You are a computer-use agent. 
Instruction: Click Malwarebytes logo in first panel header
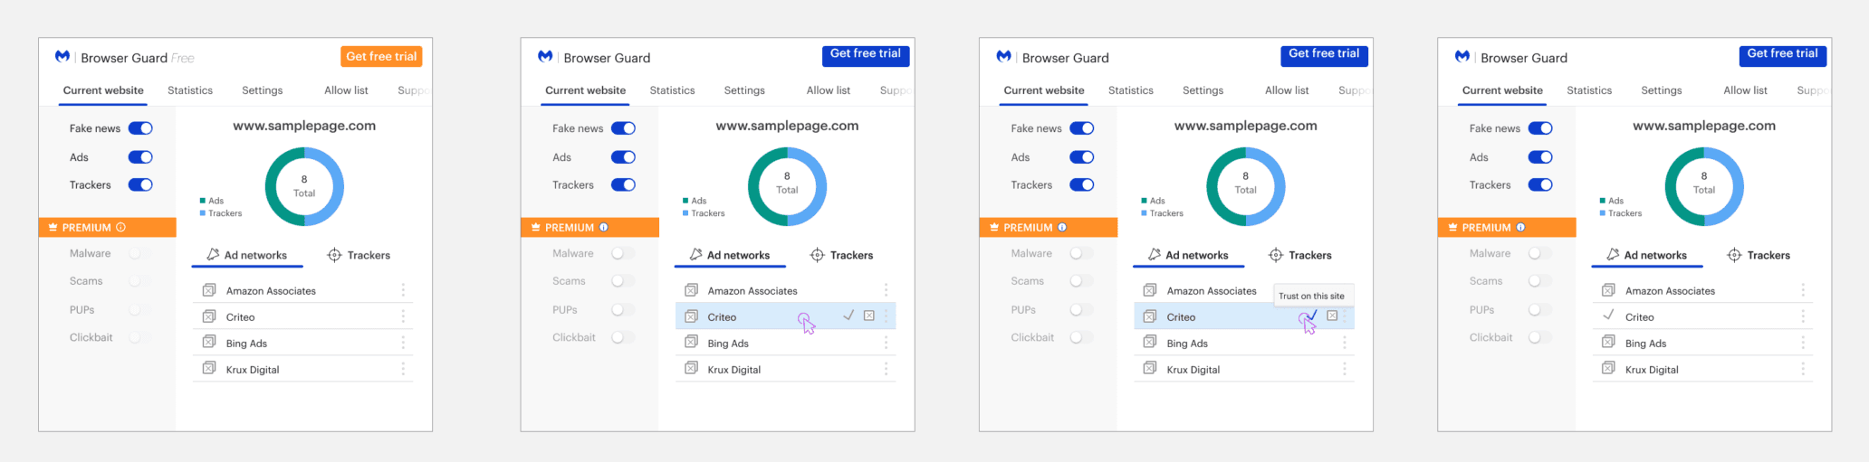tap(62, 56)
